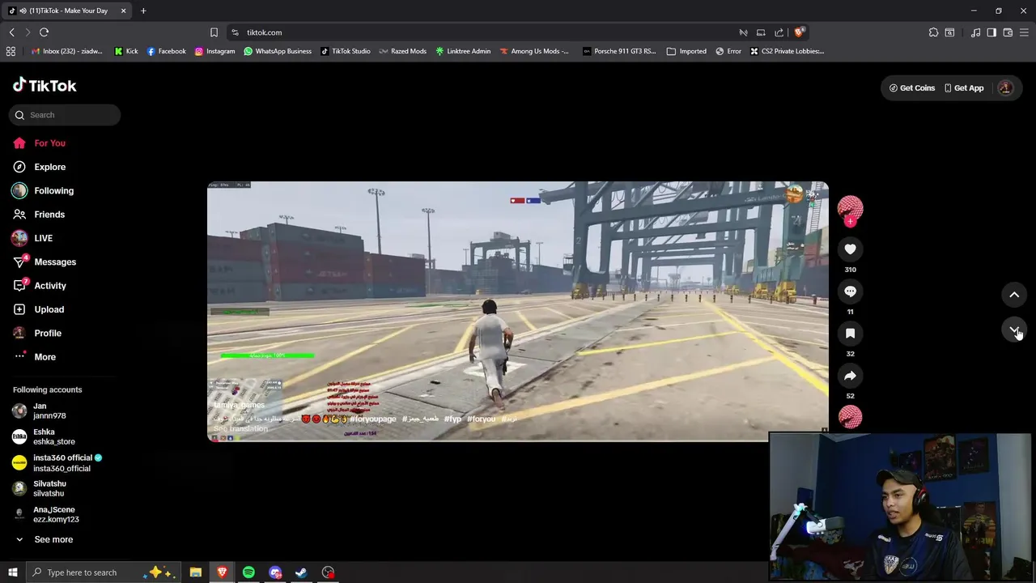Open the Instagram bookmark
This screenshot has width=1036, height=583.
[x=214, y=51]
